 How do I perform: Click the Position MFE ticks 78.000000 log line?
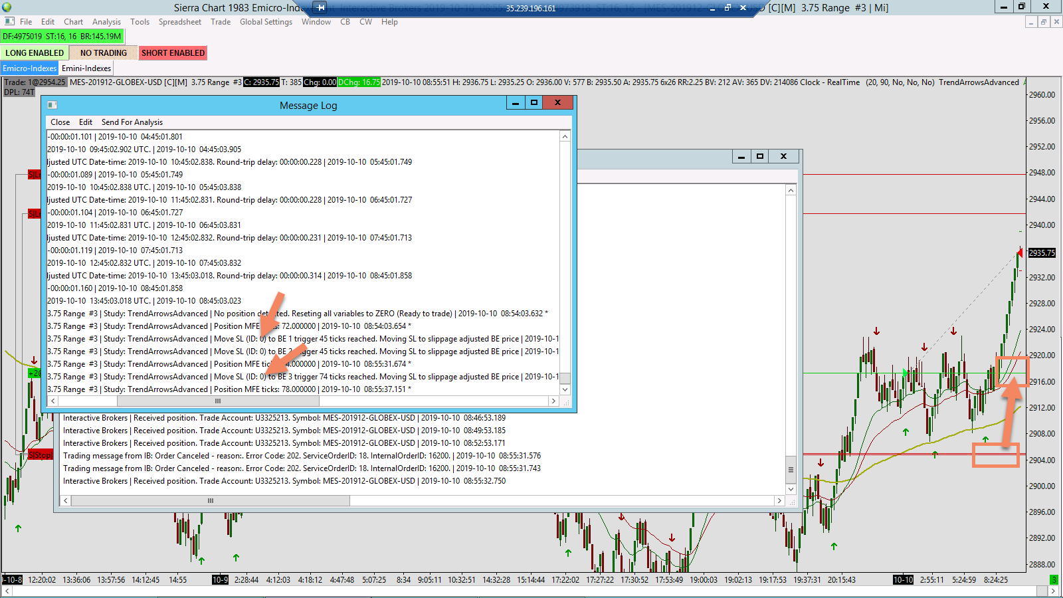[x=229, y=389]
